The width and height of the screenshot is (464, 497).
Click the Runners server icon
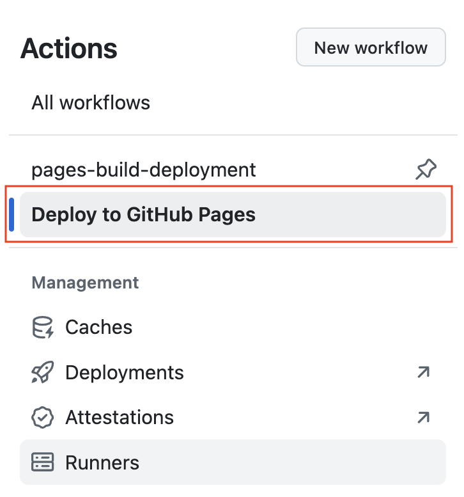42,462
